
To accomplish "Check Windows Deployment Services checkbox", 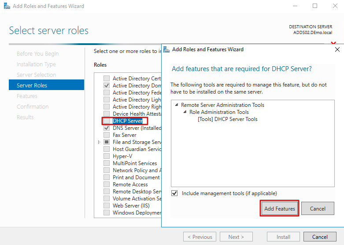I will pyautogui.click(x=107, y=213).
